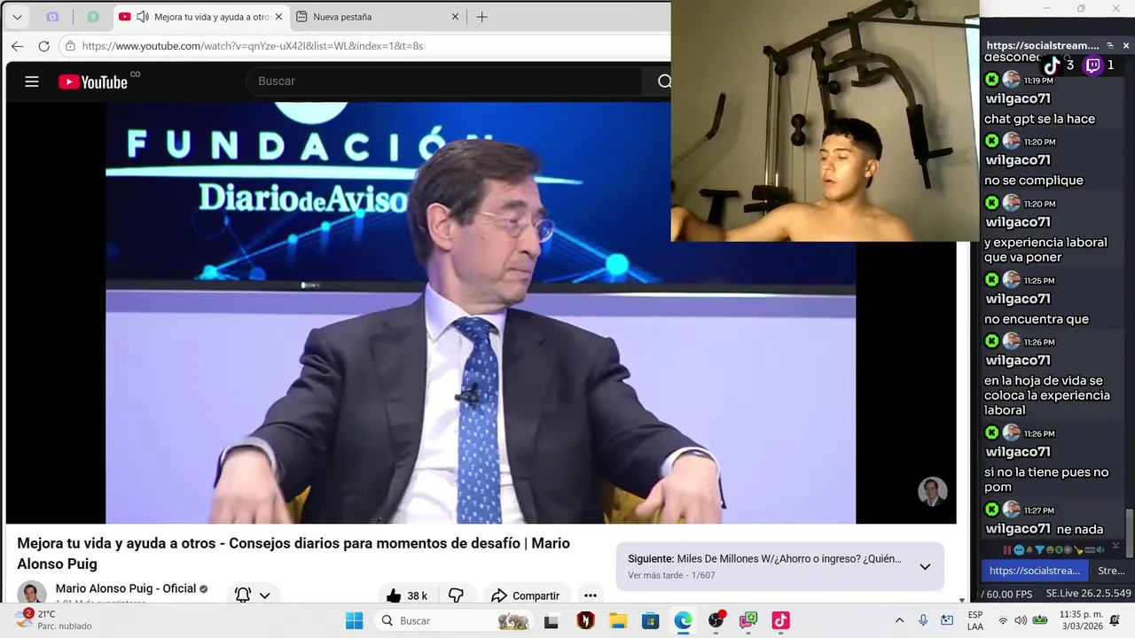Open the blue chat bubble icon
1135x638 pixels.
point(1018,550)
